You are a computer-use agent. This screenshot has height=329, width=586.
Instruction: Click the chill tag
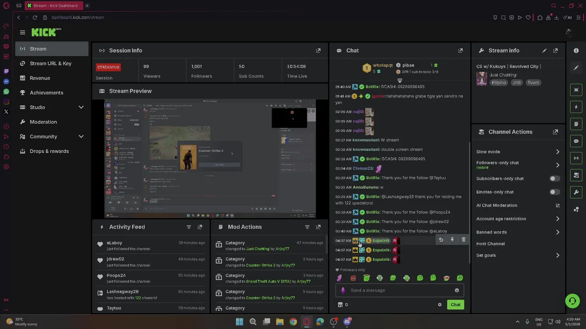517,83
